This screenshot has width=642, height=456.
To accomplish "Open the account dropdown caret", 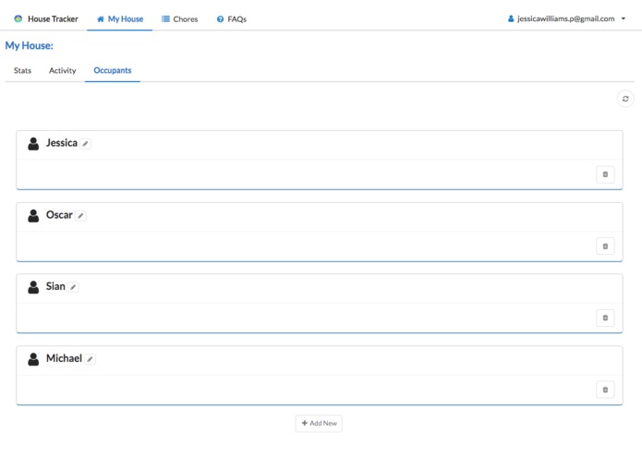I will point(624,18).
